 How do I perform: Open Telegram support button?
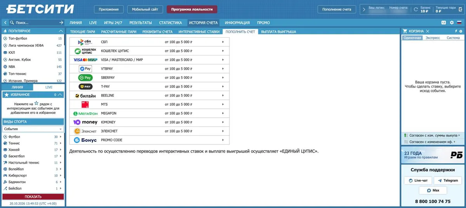[x=448, y=180]
